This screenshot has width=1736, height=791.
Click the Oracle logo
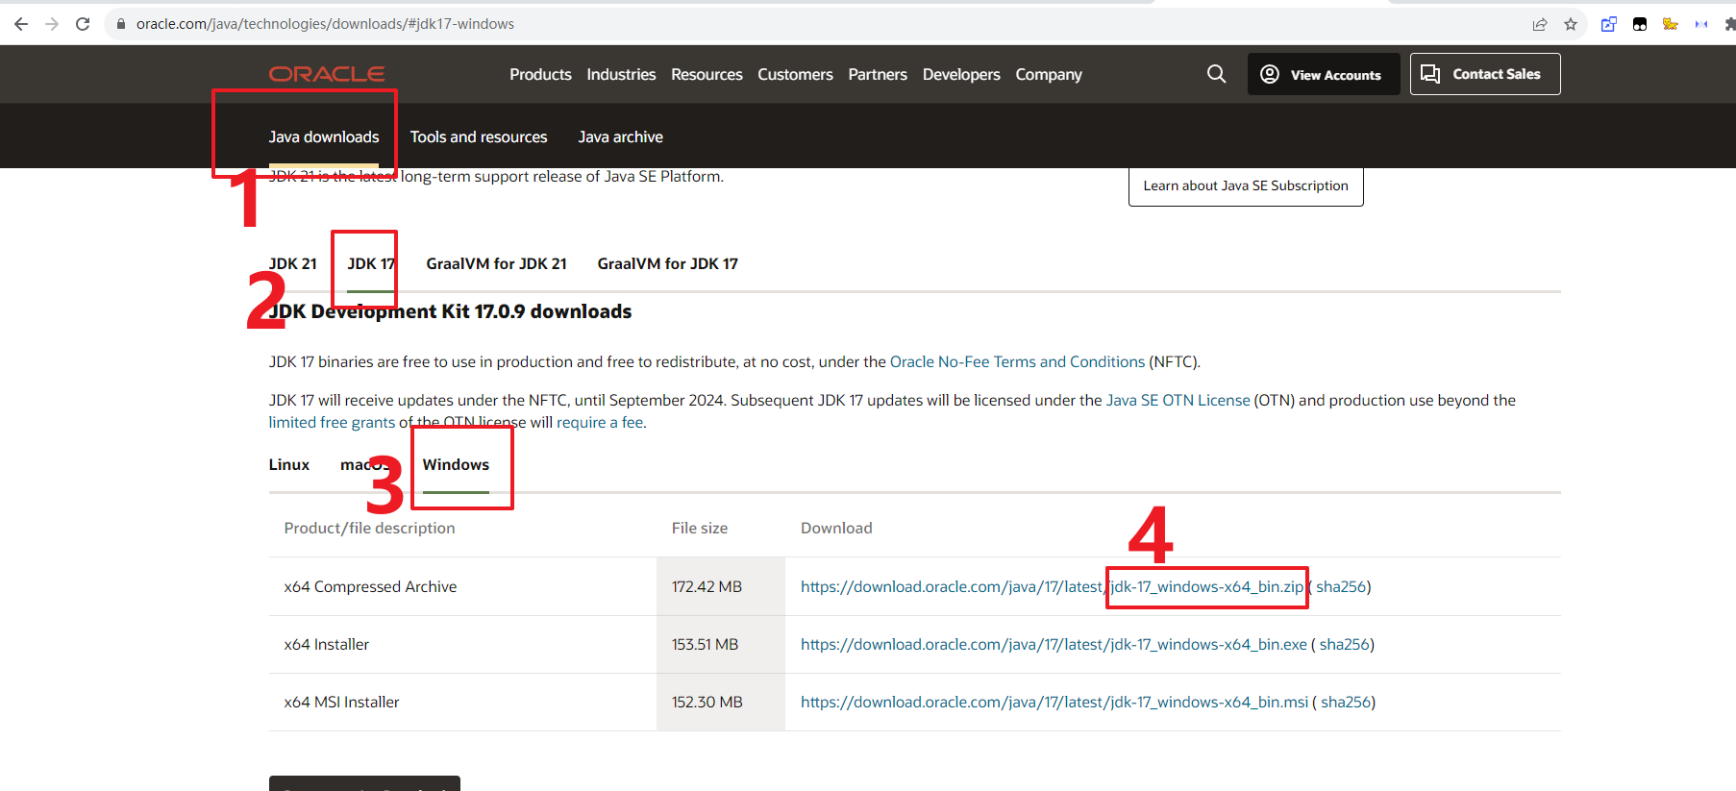point(327,74)
